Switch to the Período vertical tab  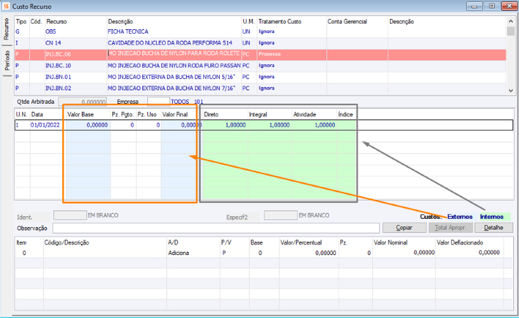tap(6, 60)
